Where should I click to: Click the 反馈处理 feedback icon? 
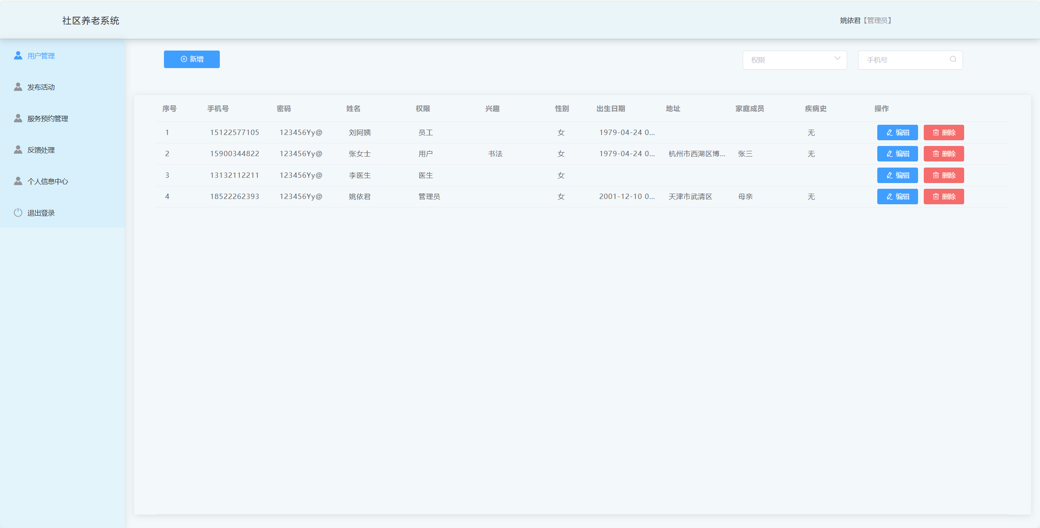point(18,149)
